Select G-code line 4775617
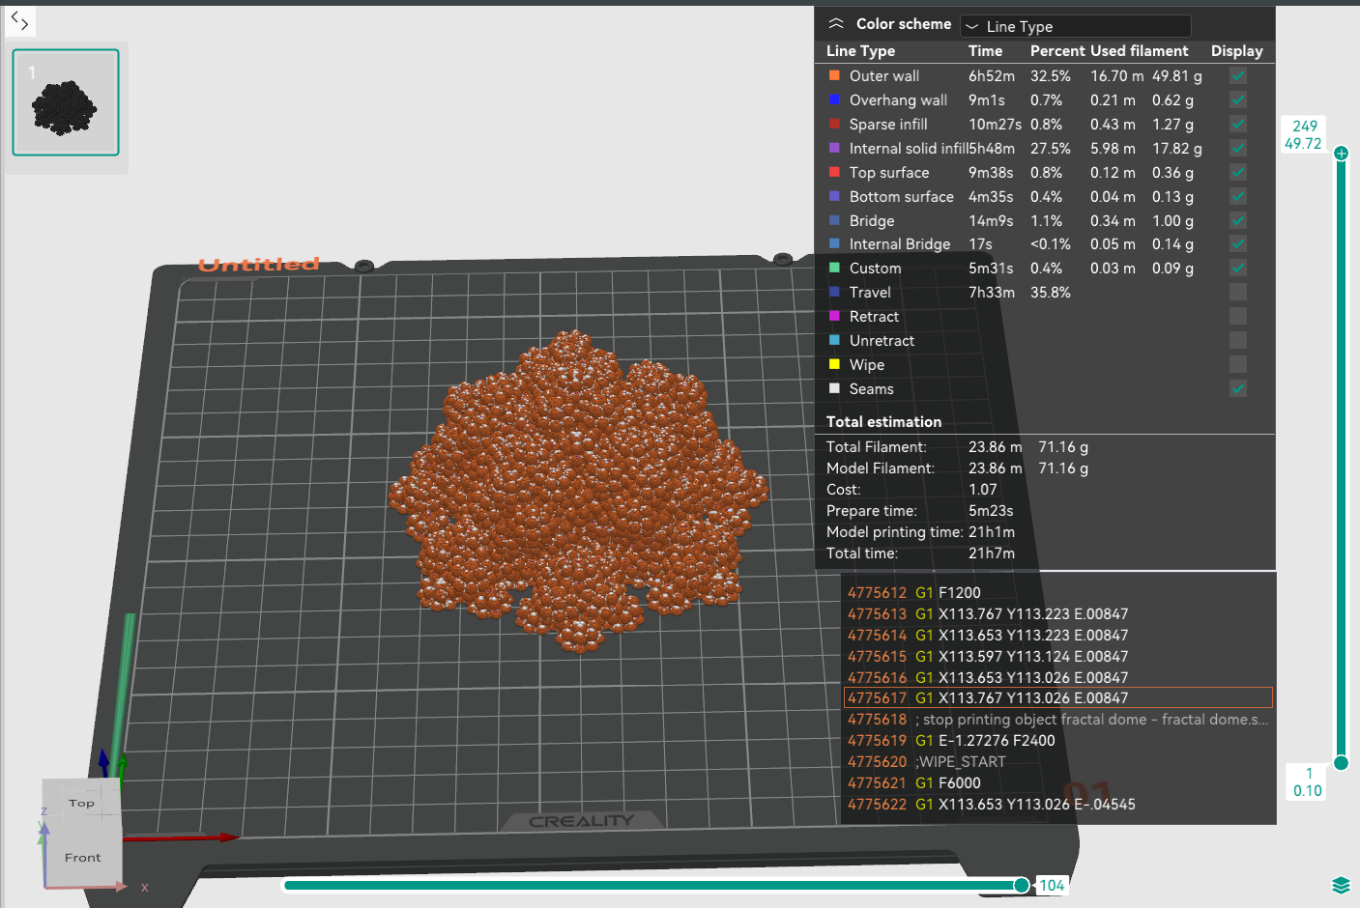 click(1058, 697)
